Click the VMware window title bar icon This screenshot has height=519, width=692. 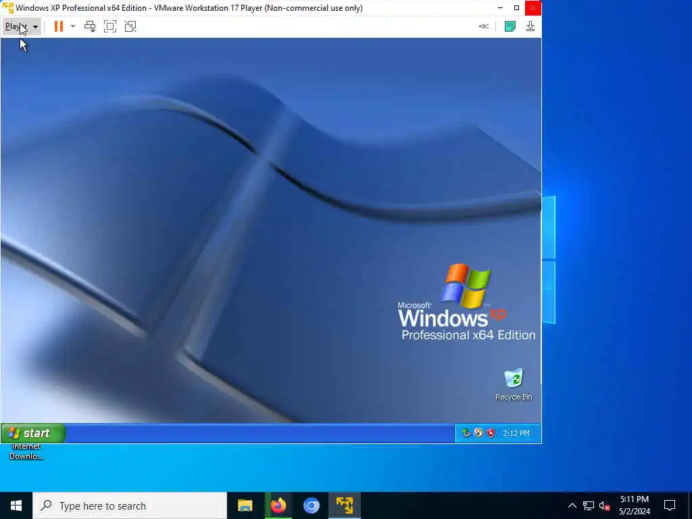[x=8, y=8]
